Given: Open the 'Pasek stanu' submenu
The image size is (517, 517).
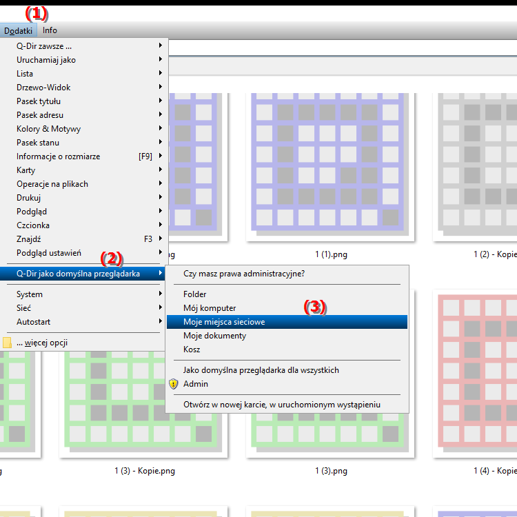Looking at the screenshot, I should coord(83,143).
